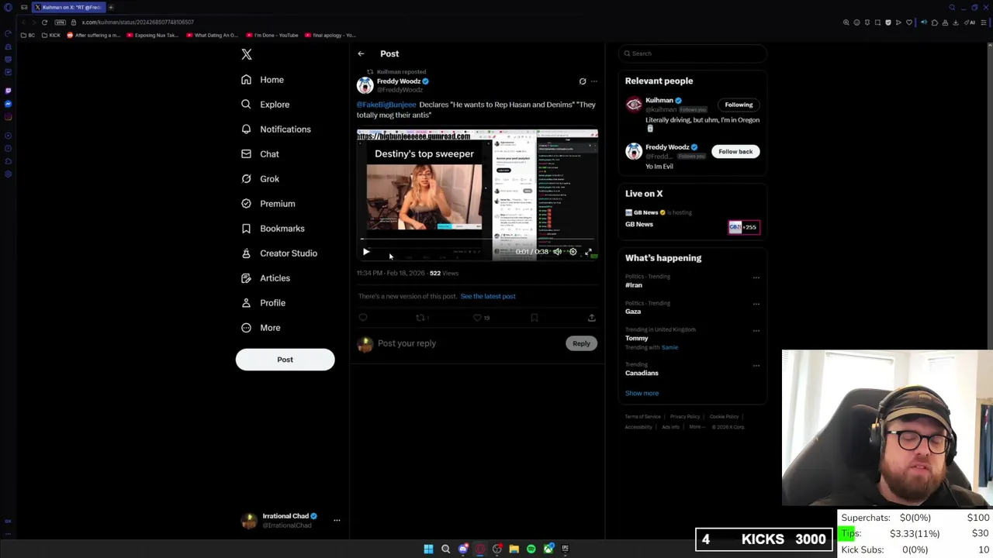993x558 pixels.
Task: Open Windows taskbar search
Action: (x=445, y=549)
